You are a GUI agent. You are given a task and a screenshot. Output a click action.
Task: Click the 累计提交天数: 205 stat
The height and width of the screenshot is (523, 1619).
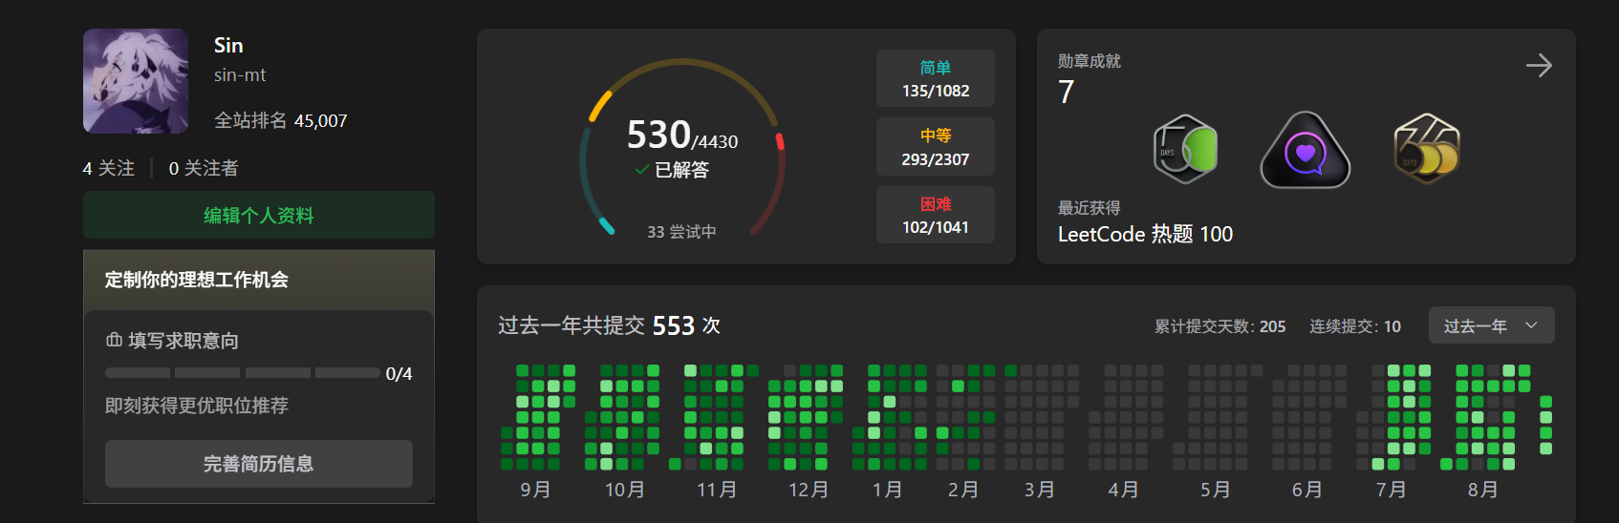(x=1220, y=326)
